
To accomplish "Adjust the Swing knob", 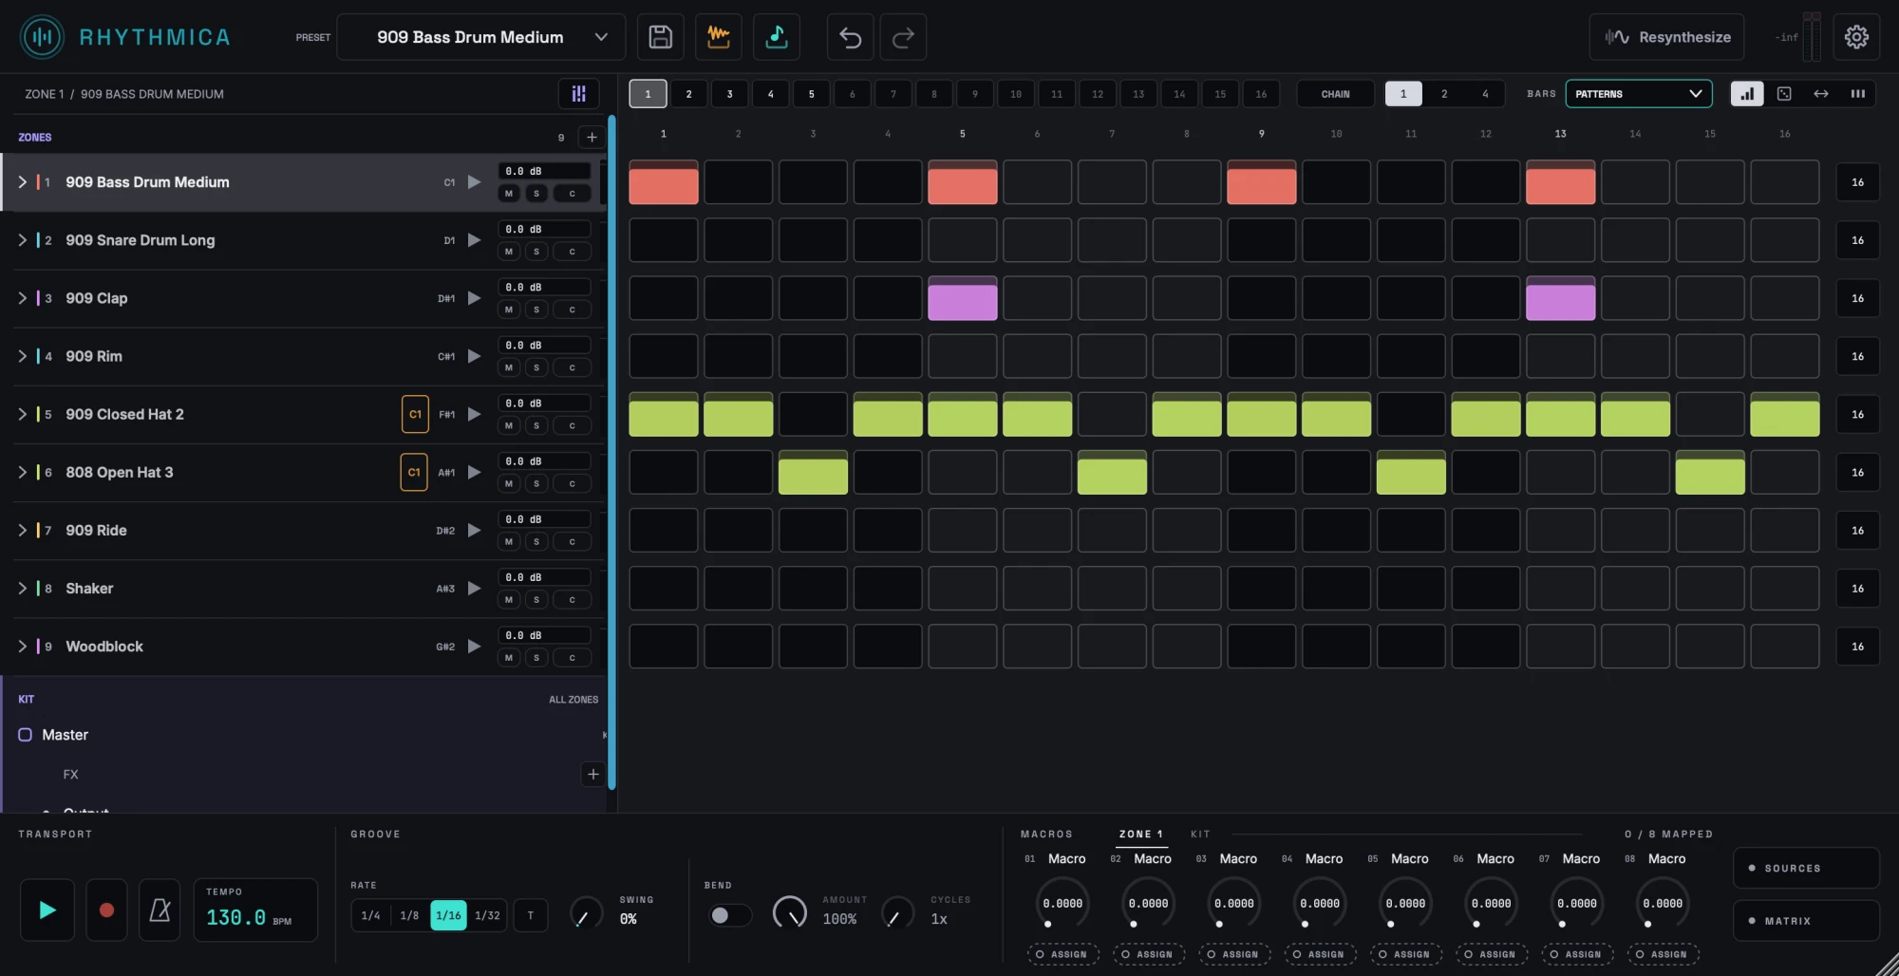I will pyautogui.click(x=586, y=913).
